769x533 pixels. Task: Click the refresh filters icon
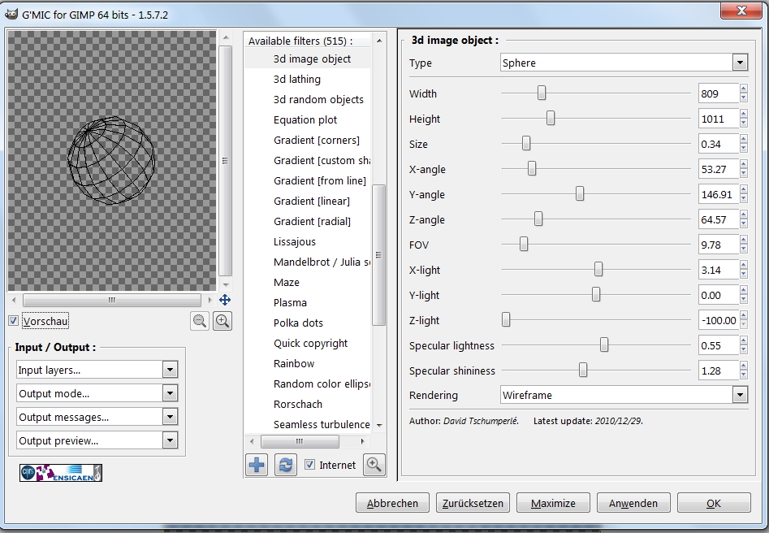click(x=286, y=464)
